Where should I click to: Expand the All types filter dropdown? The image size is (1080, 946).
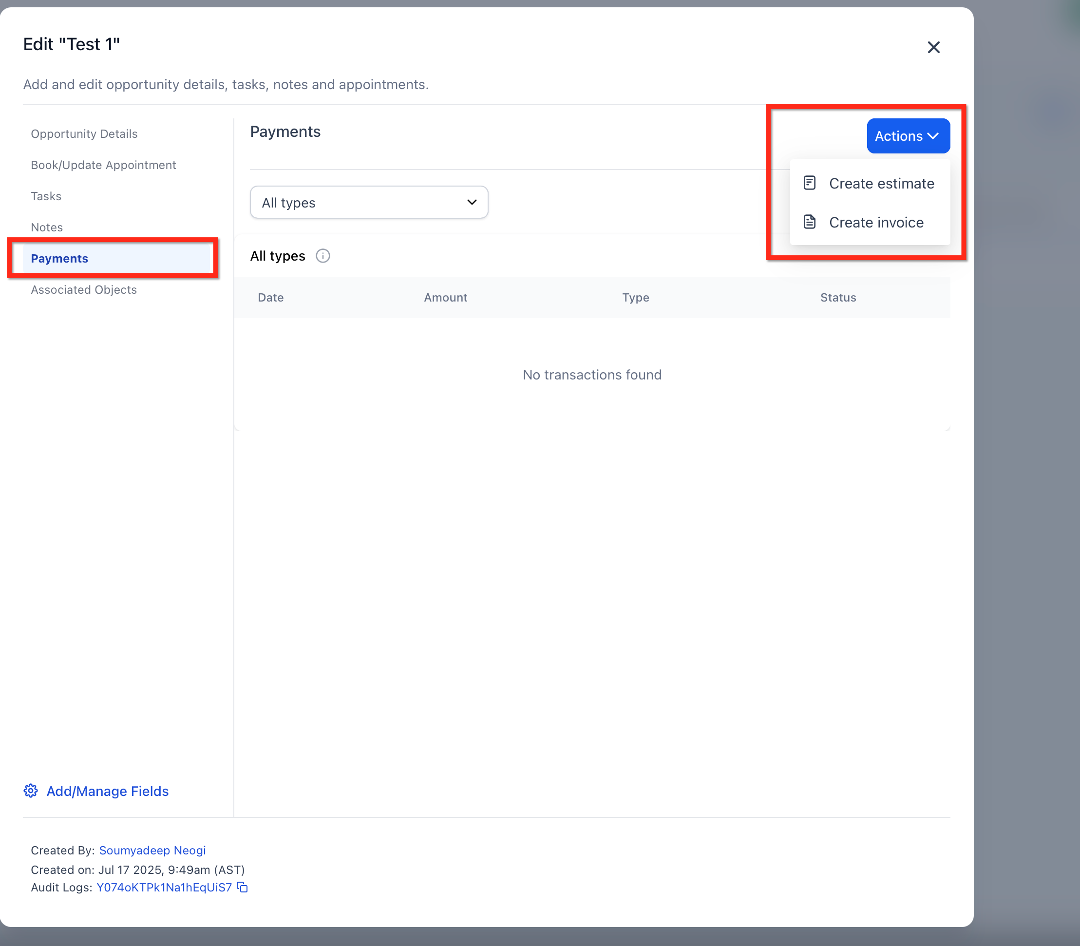coord(369,202)
